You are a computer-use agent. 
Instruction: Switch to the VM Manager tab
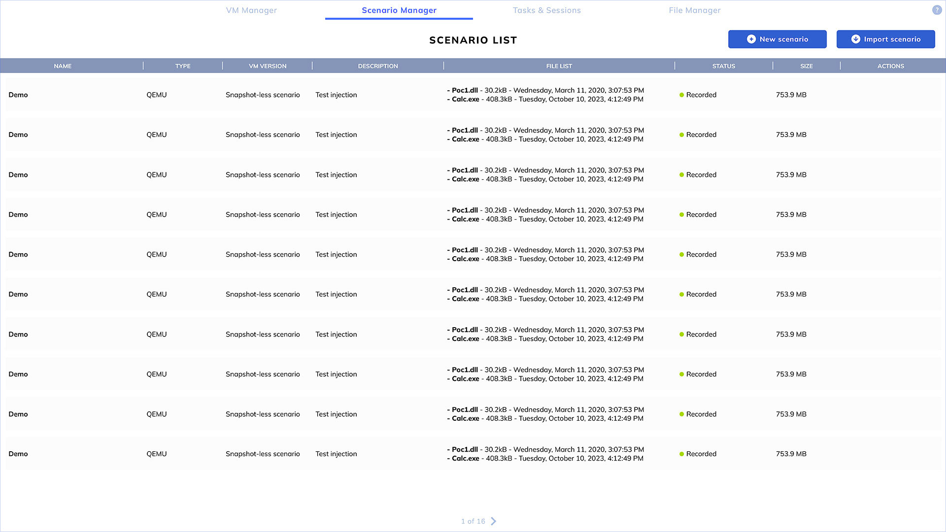251,10
